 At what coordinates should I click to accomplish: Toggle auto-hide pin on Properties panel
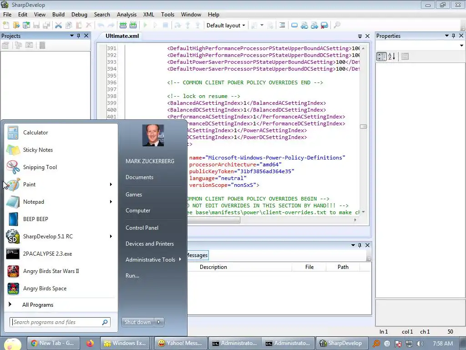453,36
